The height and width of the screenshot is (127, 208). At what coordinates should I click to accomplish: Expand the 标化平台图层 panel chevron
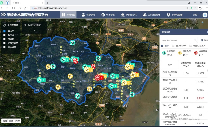pos(34,31)
